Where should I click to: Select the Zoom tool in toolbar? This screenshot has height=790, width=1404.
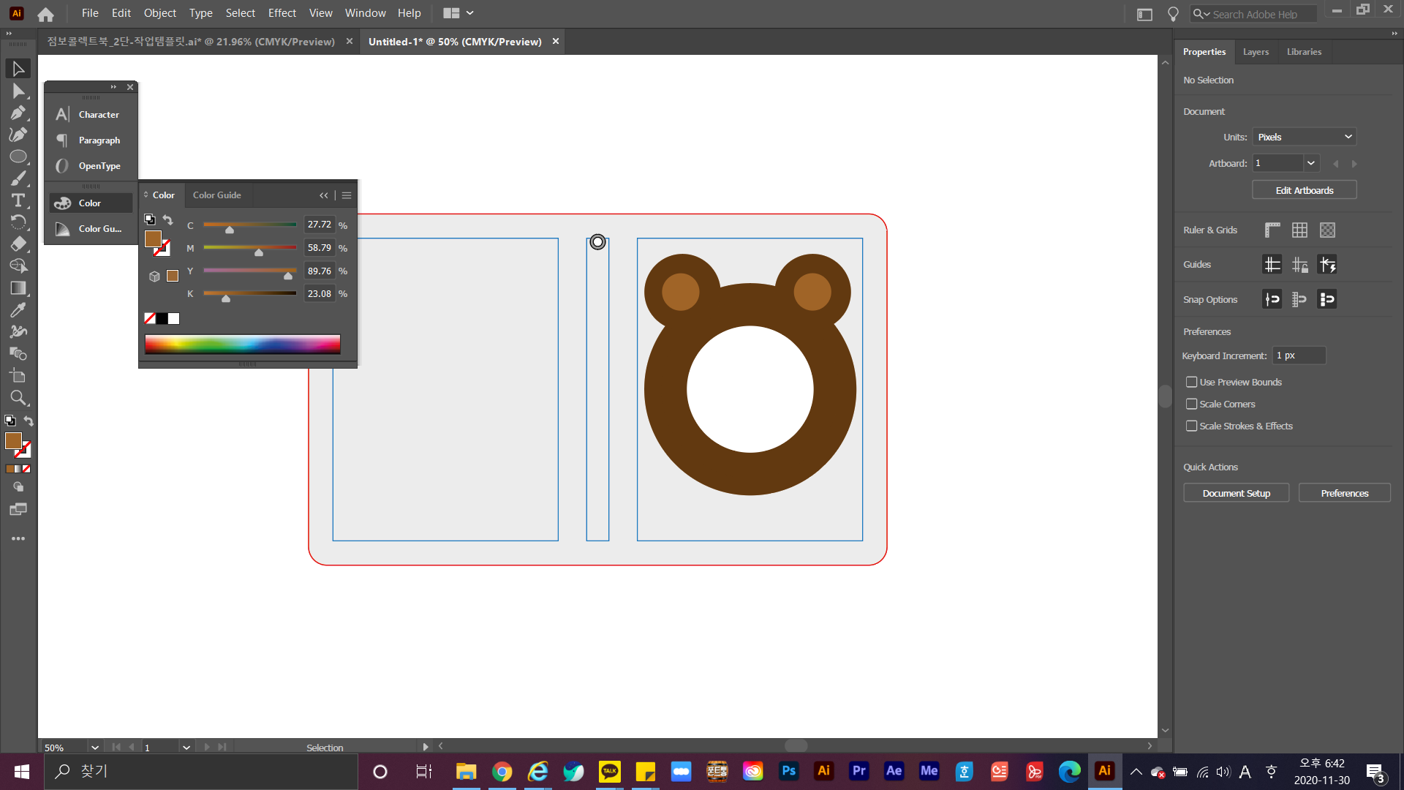click(x=18, y=398)
